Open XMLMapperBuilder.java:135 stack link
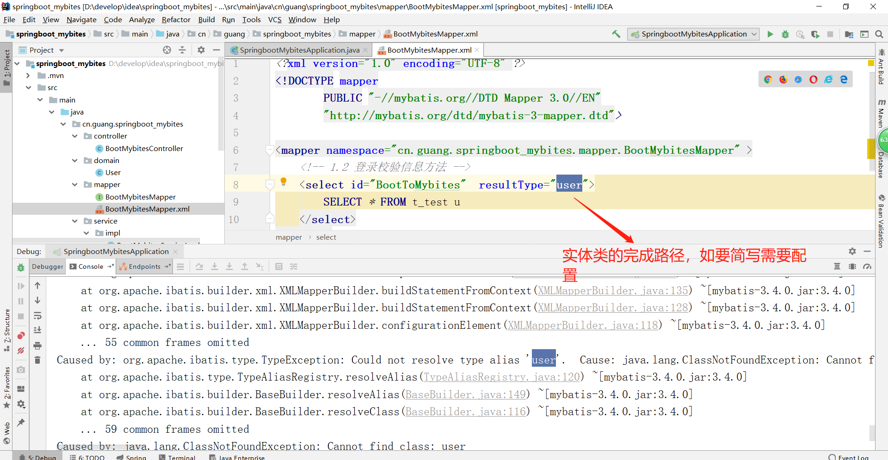Viewport: 888px width, 460px height. pyautogui.click(x=613, y=291)
